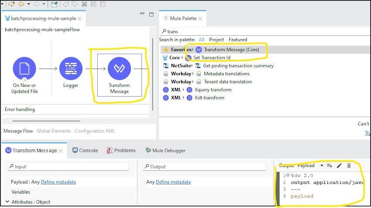Click the trash delete target icon
Image resolution: width=371 pixels, height=208 pixels.
pyautogui.click(x=349, y=166)
